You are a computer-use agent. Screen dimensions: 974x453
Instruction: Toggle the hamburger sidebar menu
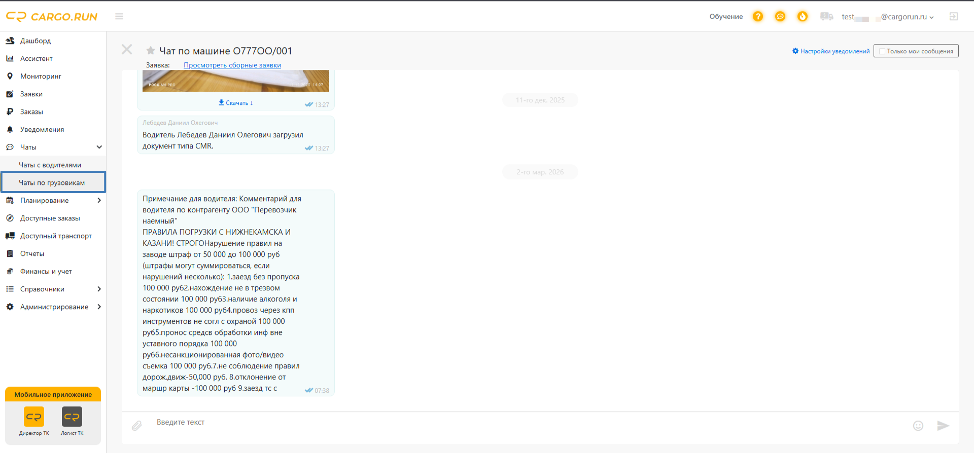pos(119,16)
